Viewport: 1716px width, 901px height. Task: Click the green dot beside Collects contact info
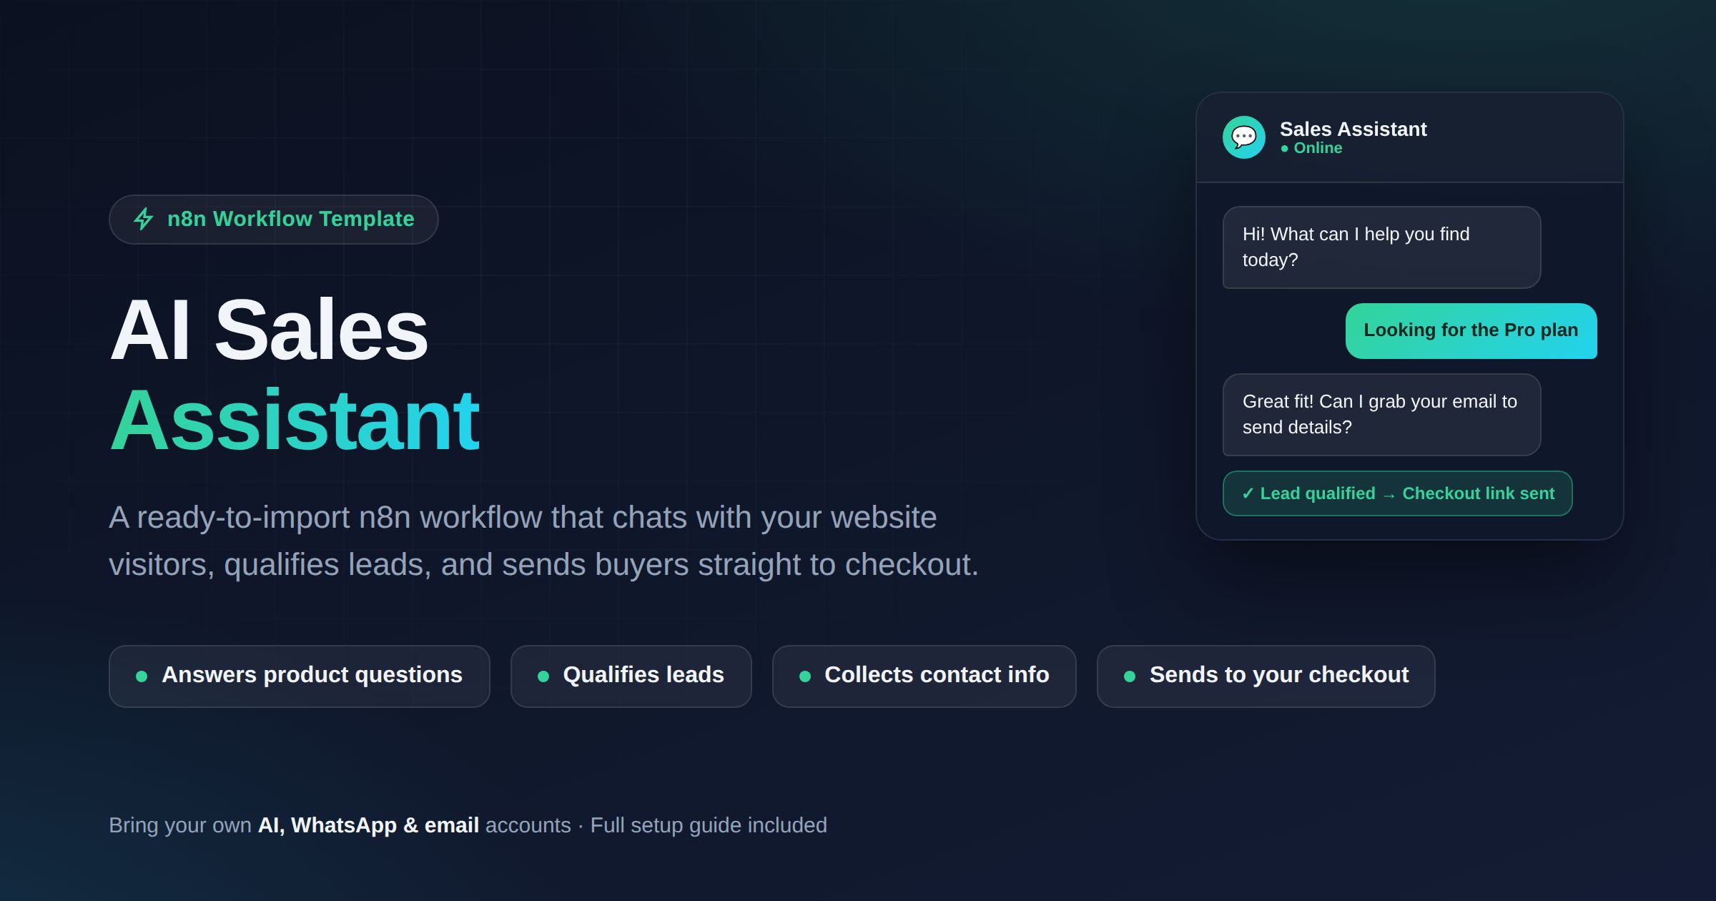805,676
